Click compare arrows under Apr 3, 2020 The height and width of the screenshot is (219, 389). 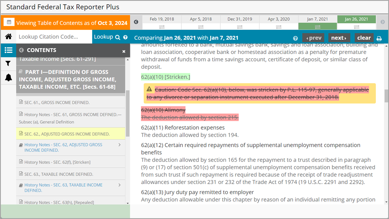279,27
